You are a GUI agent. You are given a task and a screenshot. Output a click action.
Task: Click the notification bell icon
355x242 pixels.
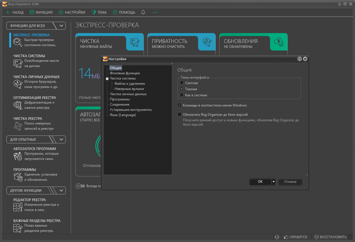pos(143,12)
